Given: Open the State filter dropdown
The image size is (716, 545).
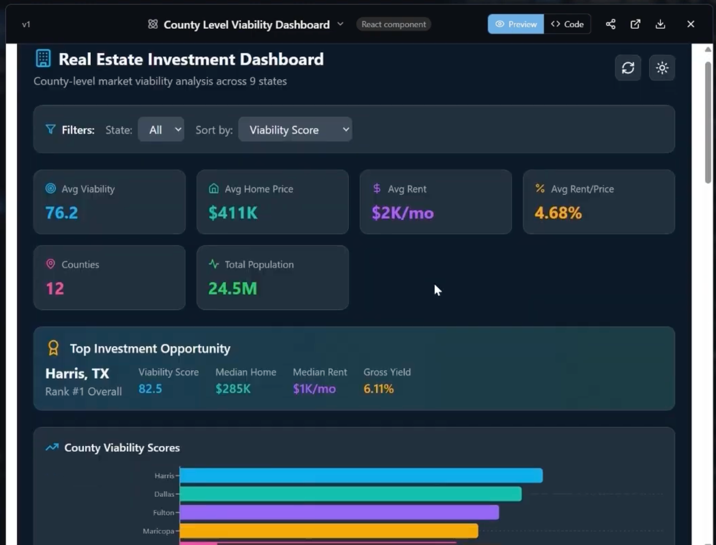Looking at the screenshot, I should 161,130.
